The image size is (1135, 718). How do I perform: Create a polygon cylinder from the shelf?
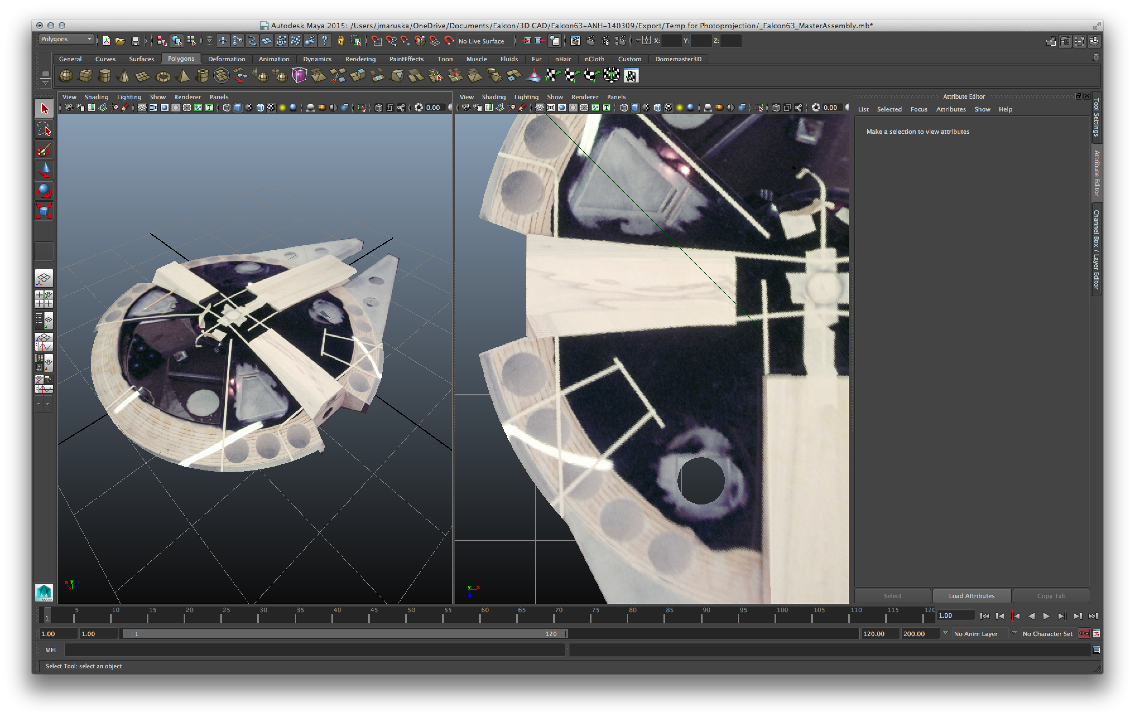click(x=105, y=75)
